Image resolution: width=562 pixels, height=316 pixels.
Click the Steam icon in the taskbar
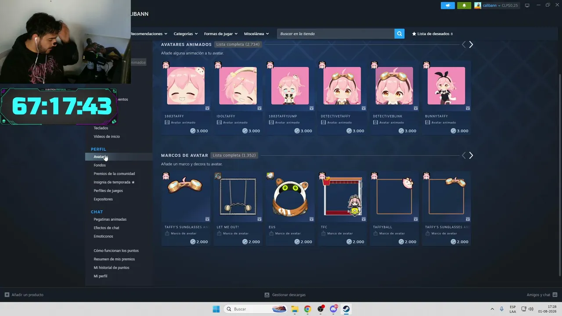pos(346,309)
